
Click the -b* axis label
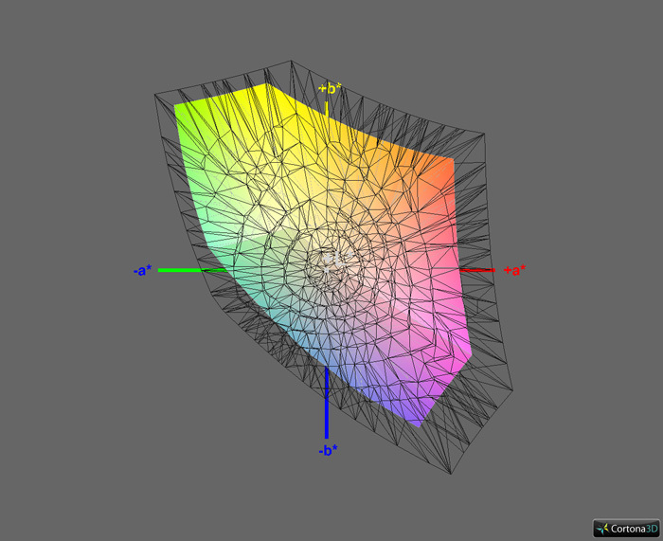pyautogui.click(x=328, y=450)
